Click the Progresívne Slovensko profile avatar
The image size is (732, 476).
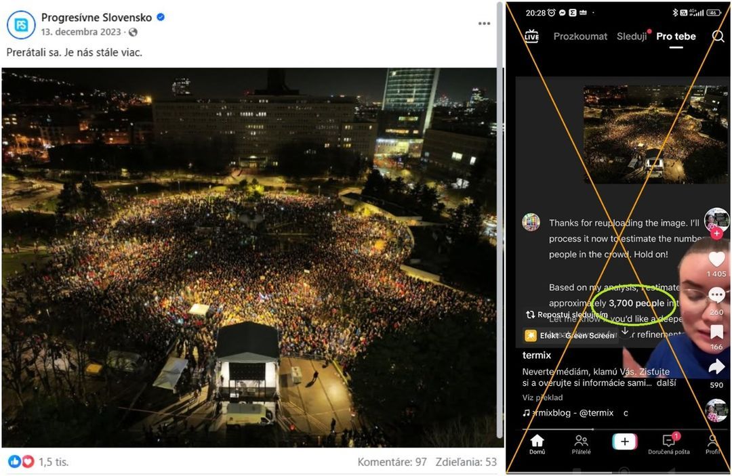tap(21, 24)
